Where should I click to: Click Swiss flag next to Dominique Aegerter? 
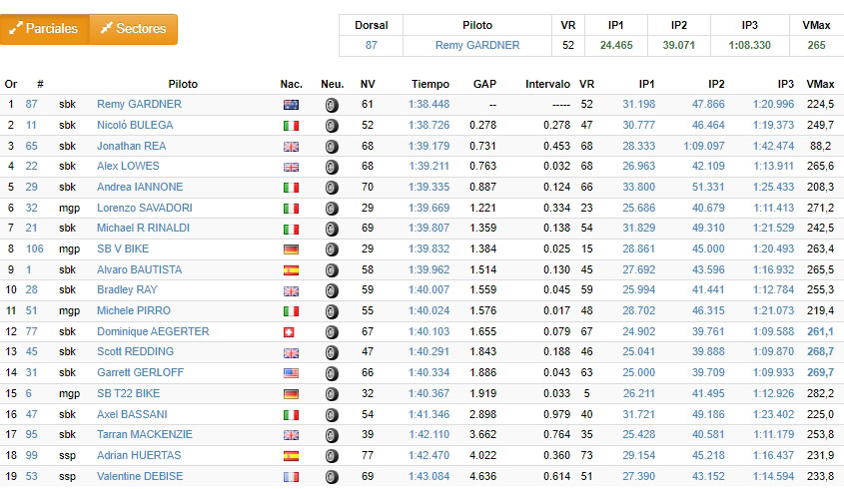pos(291,331)
